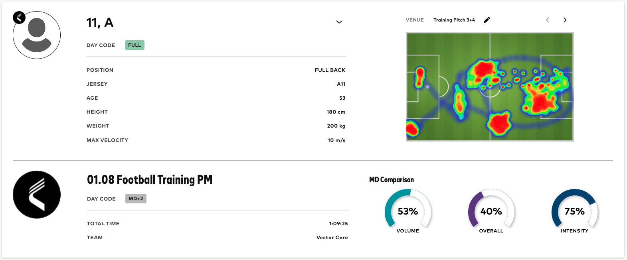The image size is (627, 260).
Task: Click the player name 11, A
Action: coord(100,23)
